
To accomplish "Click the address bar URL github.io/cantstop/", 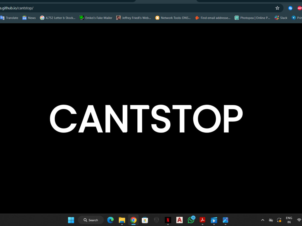I will (x=17, y=8).
